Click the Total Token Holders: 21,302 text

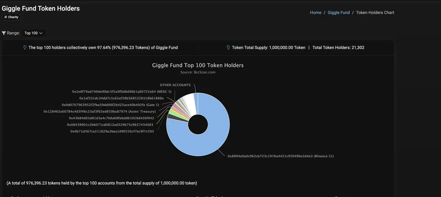(x=338, y=48)
